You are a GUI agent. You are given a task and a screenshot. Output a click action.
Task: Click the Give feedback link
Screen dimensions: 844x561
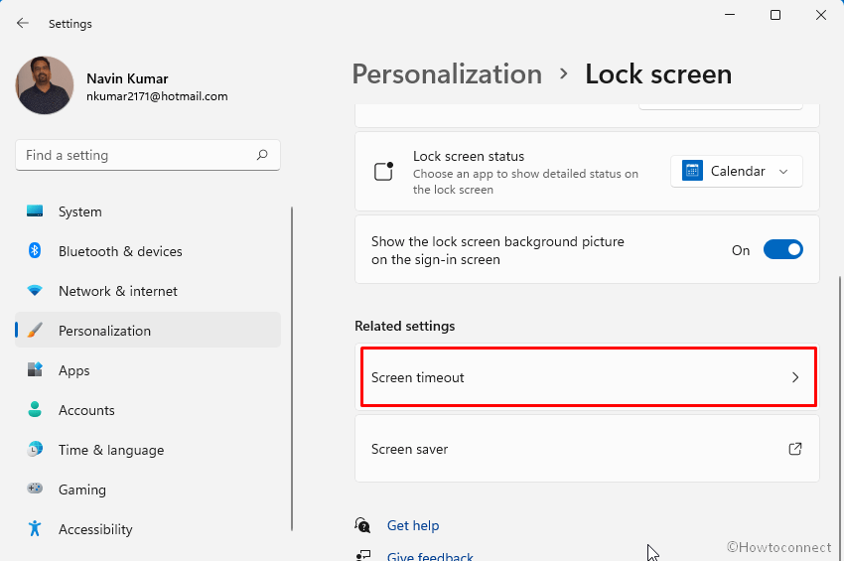point(430,556)
